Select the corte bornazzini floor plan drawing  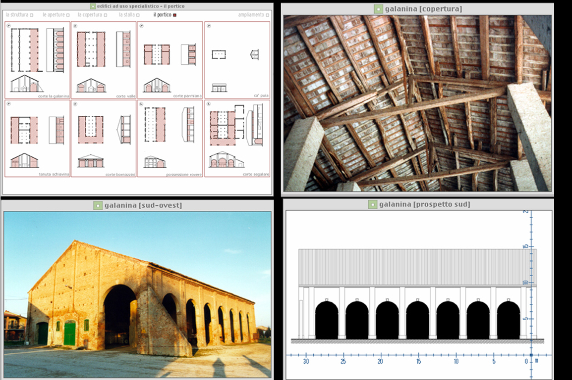pos(90,130)
